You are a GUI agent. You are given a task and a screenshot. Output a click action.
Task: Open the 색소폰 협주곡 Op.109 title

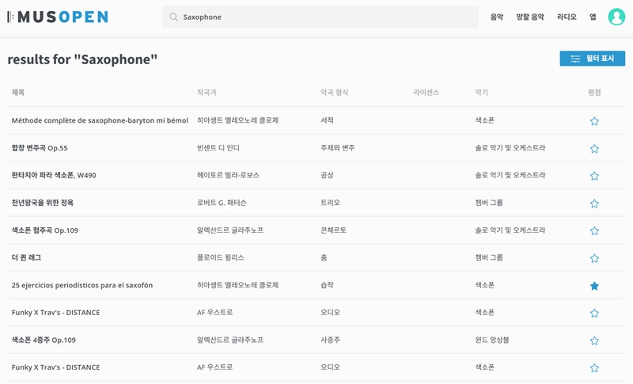pyautogui.click(x=45, y=230)
